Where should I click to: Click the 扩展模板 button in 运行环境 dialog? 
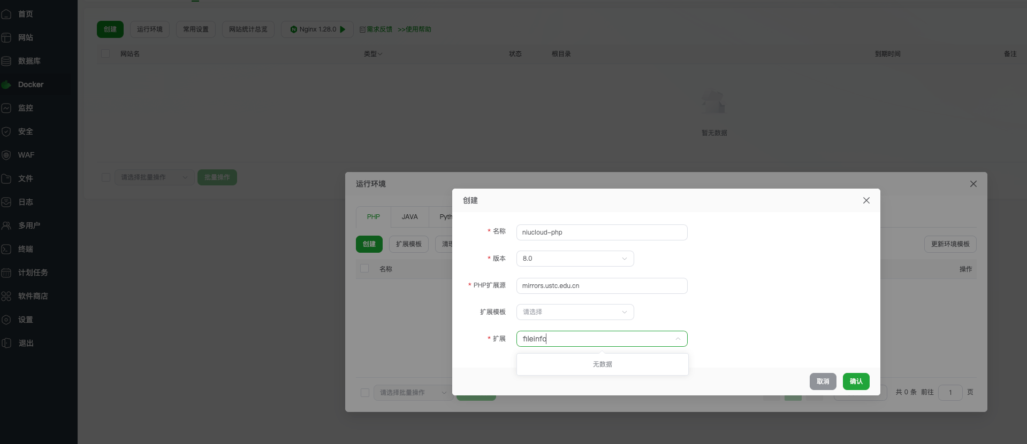pyautogui.click(x=409, y=244)
